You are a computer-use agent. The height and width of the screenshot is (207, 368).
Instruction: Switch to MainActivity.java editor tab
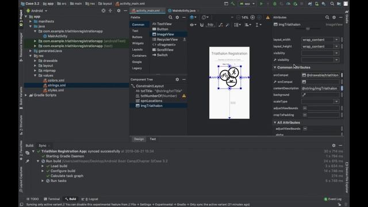pyautogui.click(x=183, y=11)
